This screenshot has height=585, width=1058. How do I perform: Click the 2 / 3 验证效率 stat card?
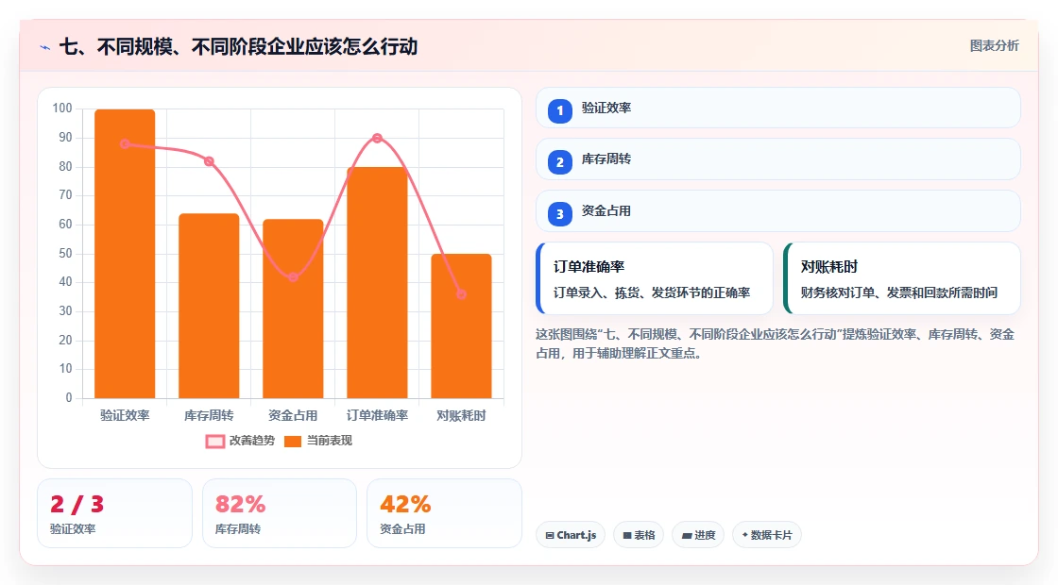(114, 513)
